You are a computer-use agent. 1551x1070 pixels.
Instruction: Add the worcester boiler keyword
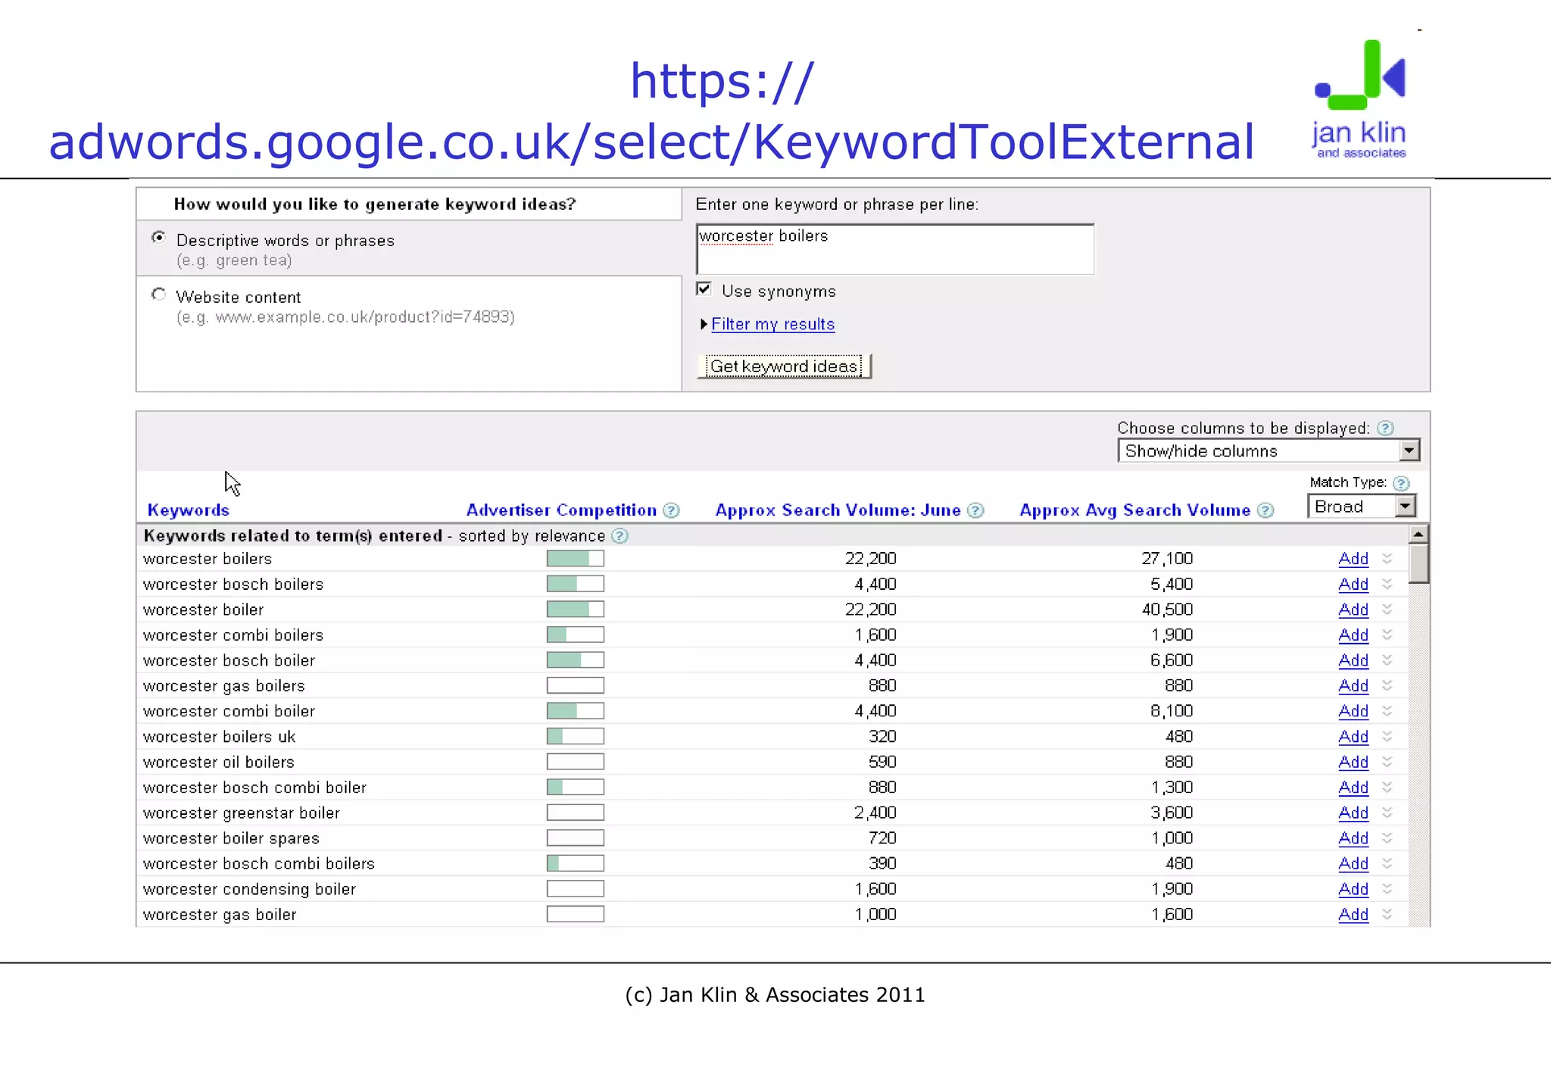[x=1353, y=610]
